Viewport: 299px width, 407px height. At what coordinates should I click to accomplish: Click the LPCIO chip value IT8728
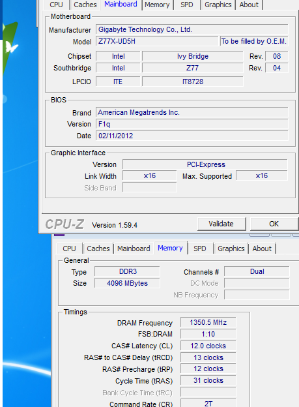[x=193, y=82]
